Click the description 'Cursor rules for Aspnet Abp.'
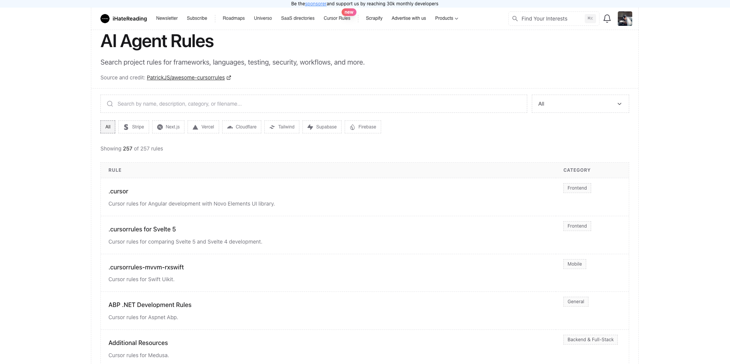Screen dimensions: 730x364 point(143,317)
